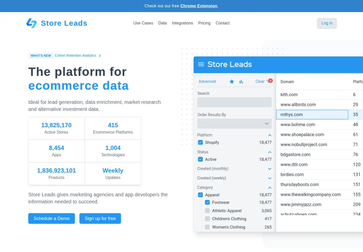The height and width of the screenshot is (252, 363).
Task: Click the Store Leads brand name
Action: point(64,23)
